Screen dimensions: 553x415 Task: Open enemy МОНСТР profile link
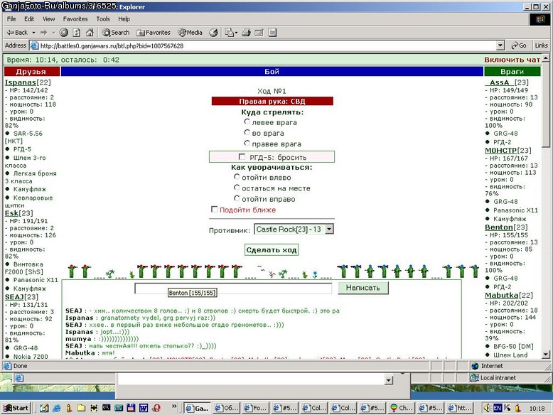coord(500,151)
